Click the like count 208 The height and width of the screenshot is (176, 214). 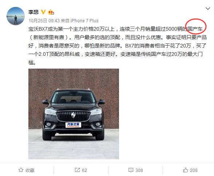194,171
